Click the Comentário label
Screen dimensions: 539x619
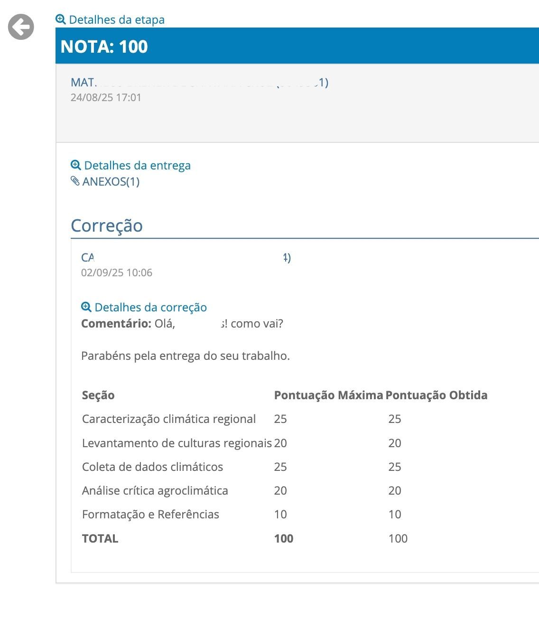[x=116, y=324]
